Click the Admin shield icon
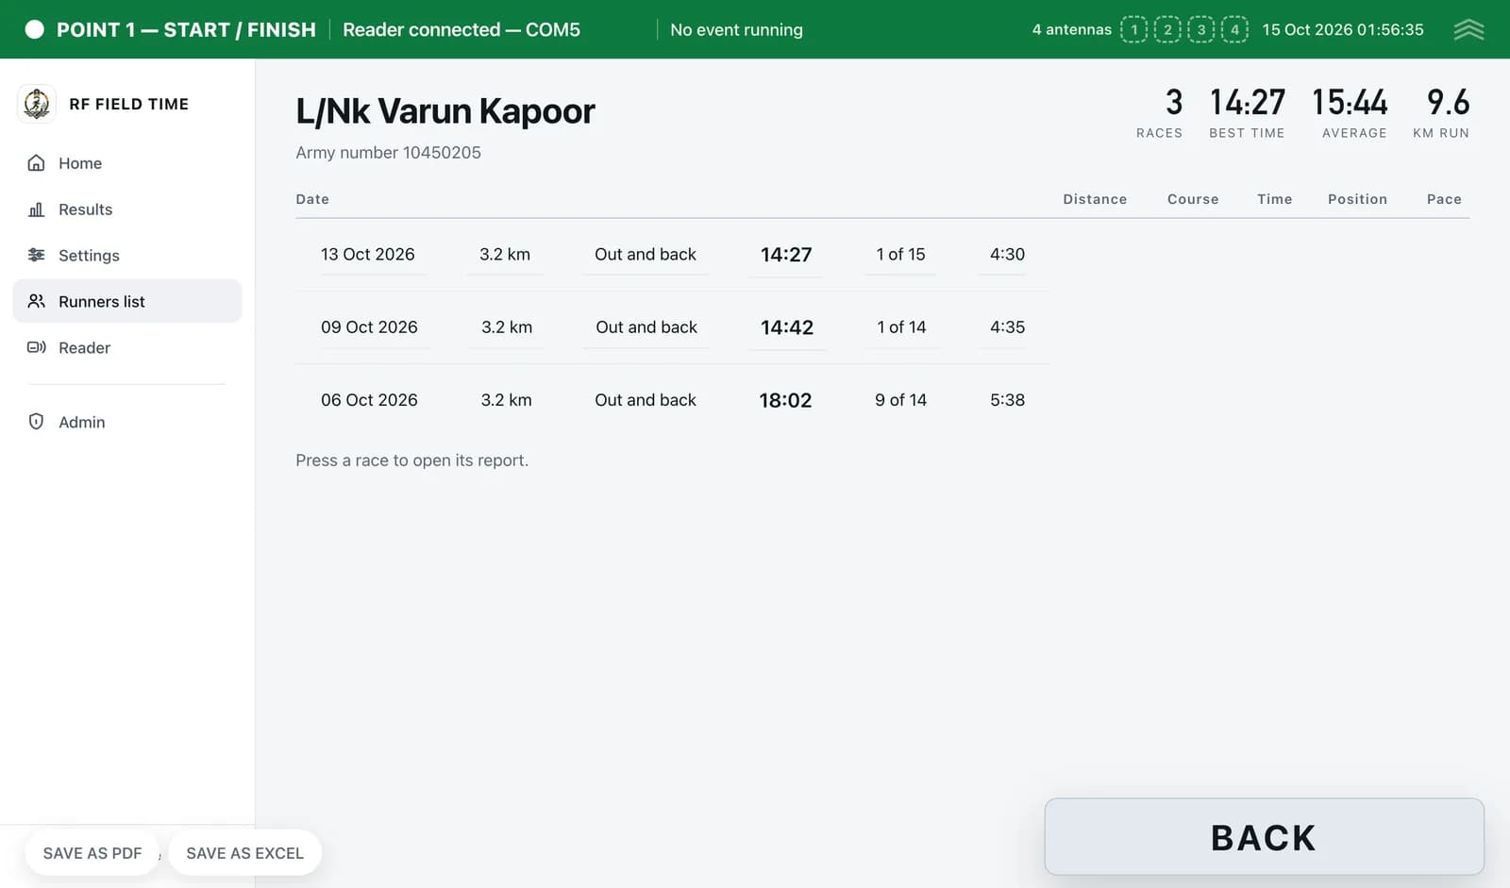Image resolution: width=1510 pixels, height=888 pixels. (36, 422)
